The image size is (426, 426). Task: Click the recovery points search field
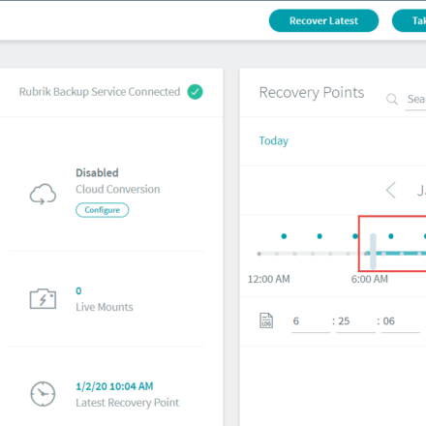(x=415, y=100)
